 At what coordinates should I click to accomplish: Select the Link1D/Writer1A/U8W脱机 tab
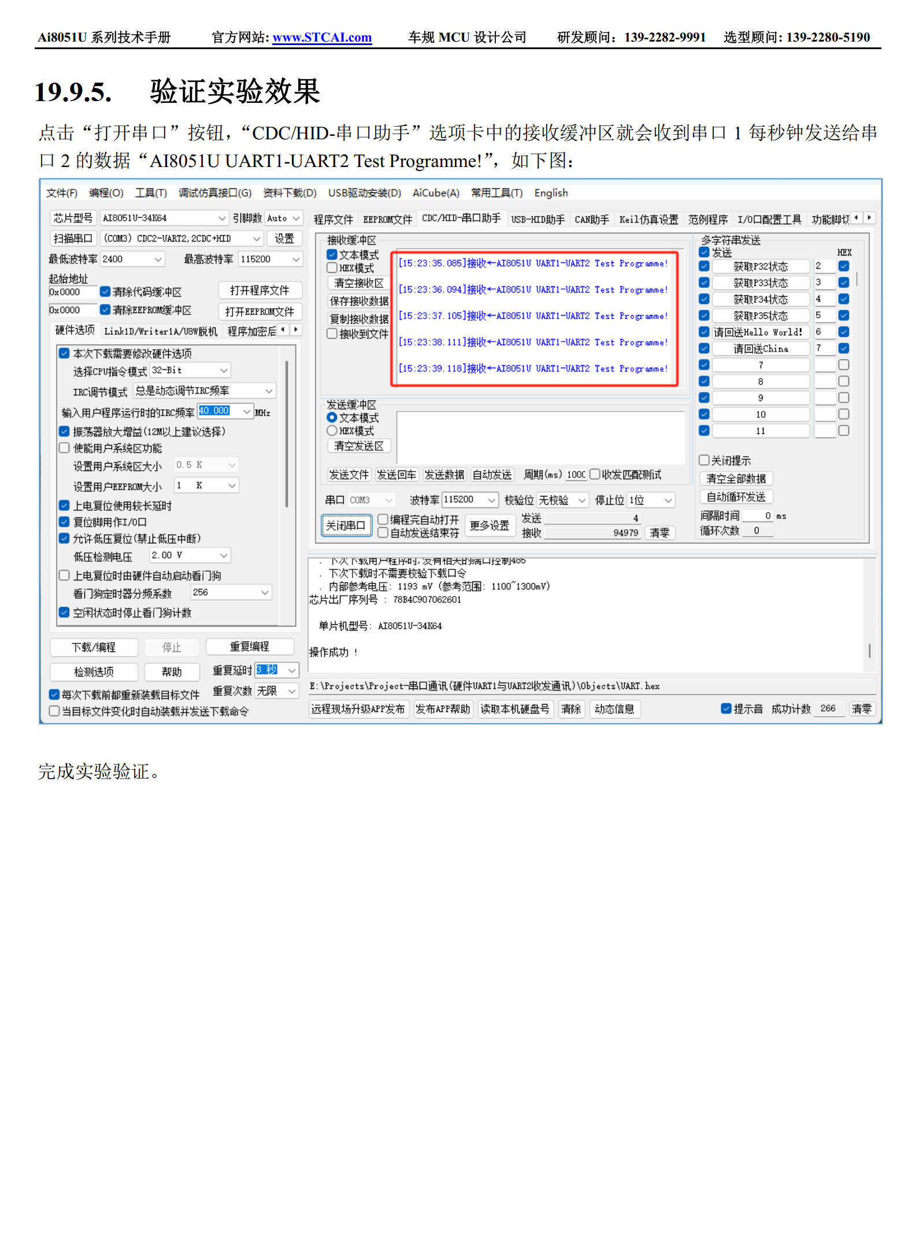click(161, 331)
